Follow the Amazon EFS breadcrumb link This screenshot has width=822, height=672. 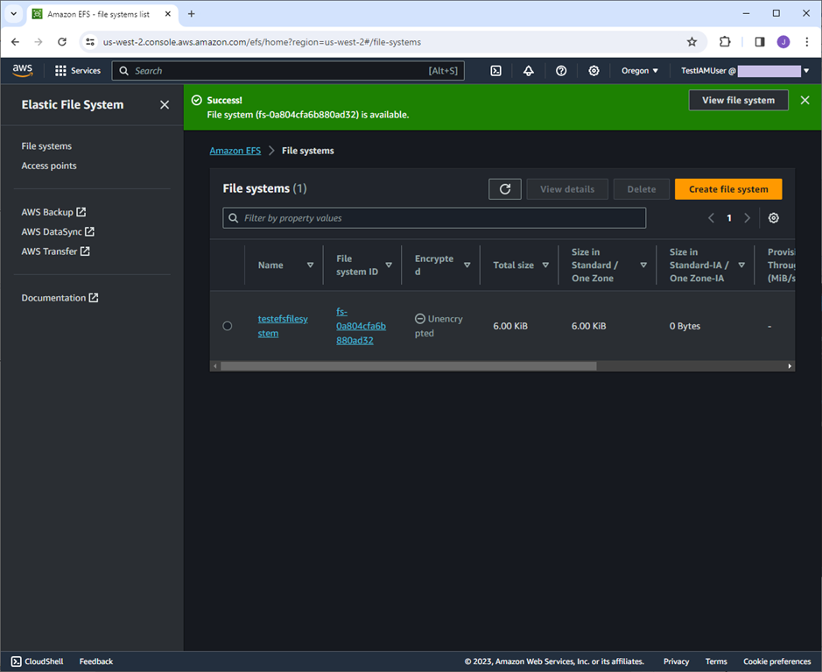tap(235, 151)
